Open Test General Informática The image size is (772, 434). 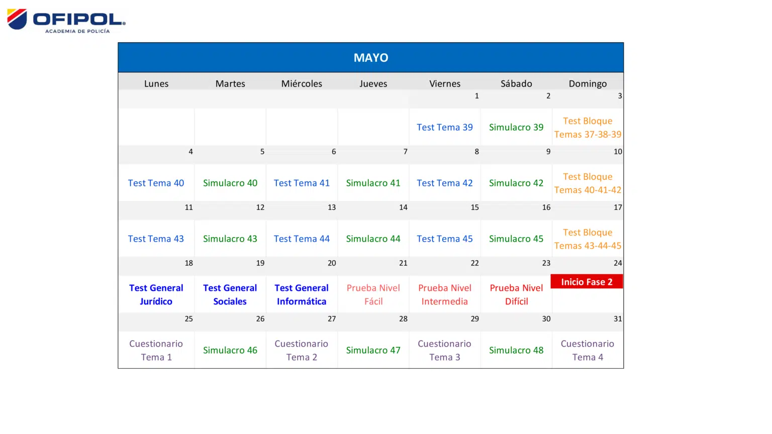pyautogui.click(x=302, y=294)
